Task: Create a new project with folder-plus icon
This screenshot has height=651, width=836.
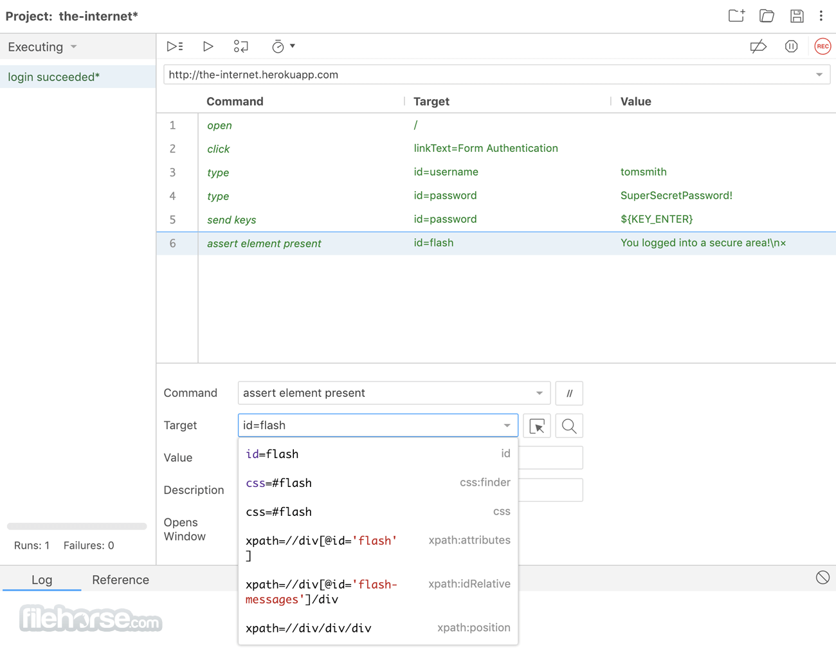Action: click(736, 15)
